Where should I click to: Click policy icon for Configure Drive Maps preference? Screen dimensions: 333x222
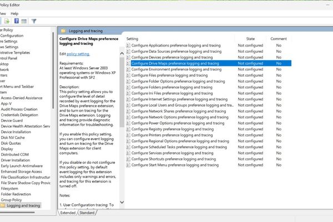(x=128, y=63)
